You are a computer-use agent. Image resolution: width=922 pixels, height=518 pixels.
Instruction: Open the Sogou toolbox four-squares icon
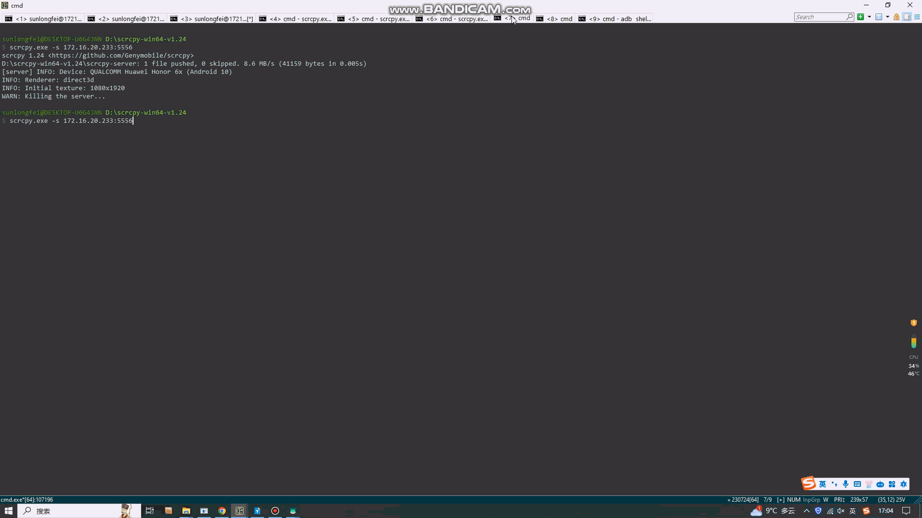pos(892,484)
